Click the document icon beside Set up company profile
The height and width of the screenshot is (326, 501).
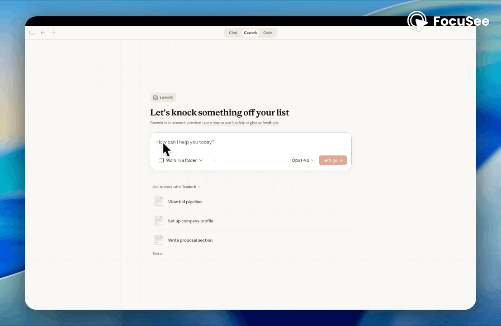point(158,221)
